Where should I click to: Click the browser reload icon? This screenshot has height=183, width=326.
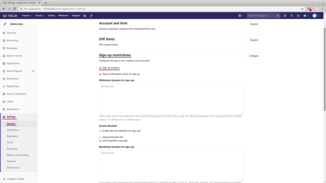click(x=14, y=9)
